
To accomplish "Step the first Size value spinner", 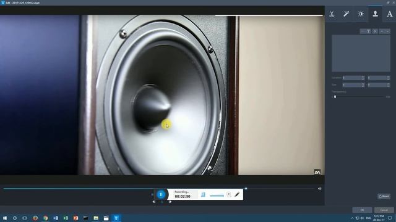I will [x=363, y=85].
